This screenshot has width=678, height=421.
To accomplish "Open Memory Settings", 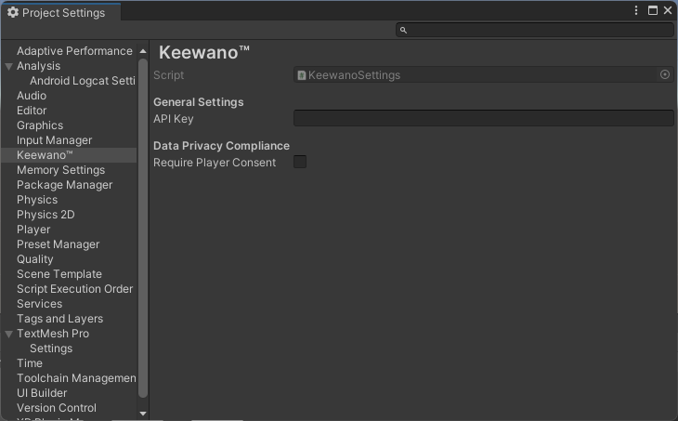I will [61, 170].
